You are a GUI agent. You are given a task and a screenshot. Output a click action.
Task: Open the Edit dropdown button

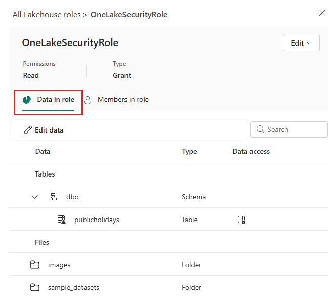click(301, 43)
